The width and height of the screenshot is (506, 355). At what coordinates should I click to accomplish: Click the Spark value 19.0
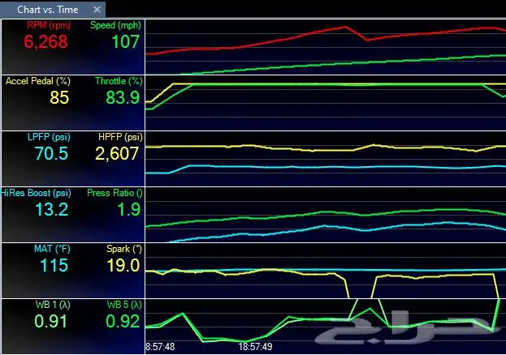point(123,266)
